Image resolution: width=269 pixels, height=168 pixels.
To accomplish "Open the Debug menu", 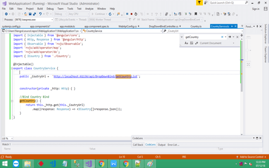I will pos(50,8).
